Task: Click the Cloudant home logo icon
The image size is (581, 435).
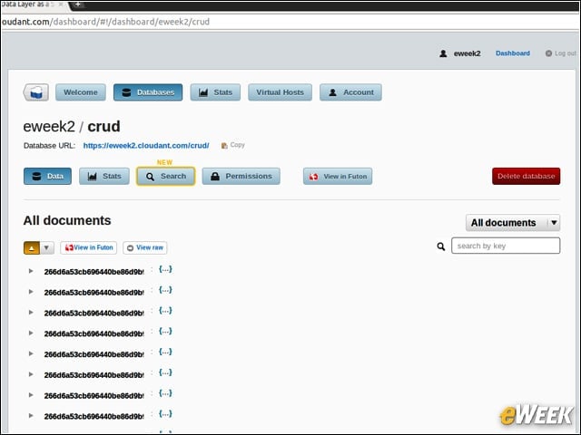Action: [x=36, y=92]
